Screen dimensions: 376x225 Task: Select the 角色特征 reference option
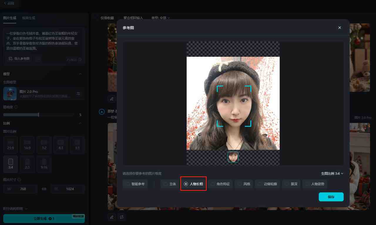point(220,184)
